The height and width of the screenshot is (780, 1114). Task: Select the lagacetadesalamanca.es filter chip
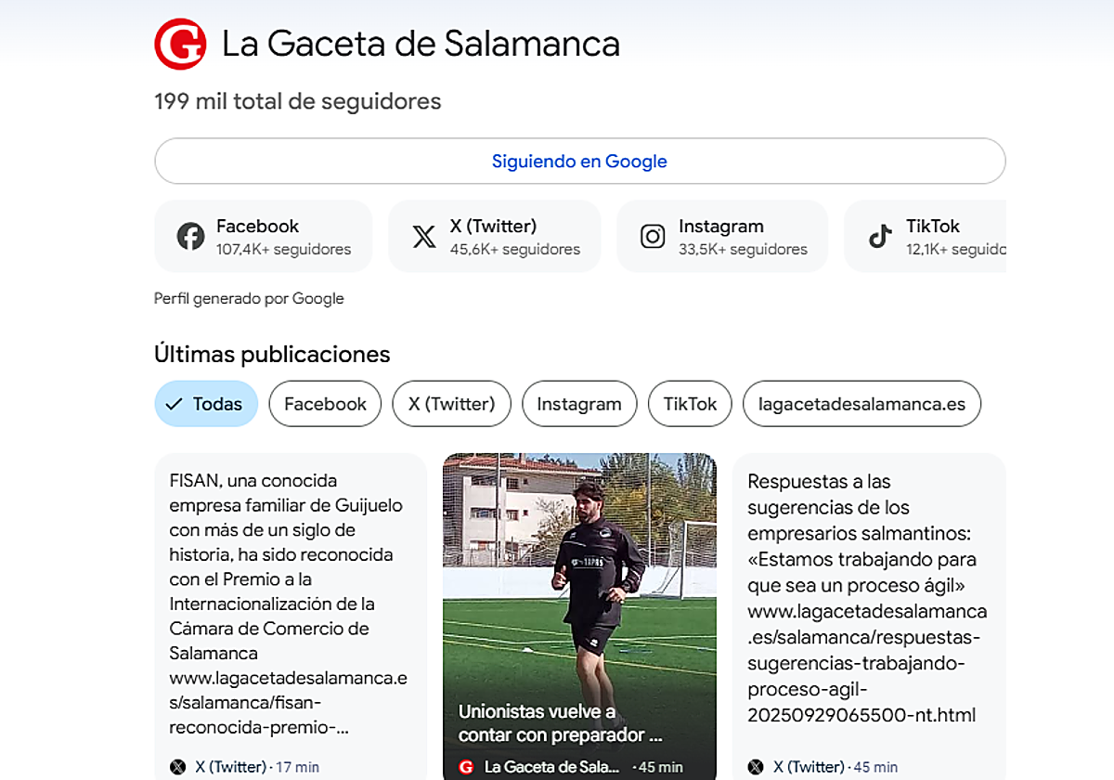click(861, 403)
